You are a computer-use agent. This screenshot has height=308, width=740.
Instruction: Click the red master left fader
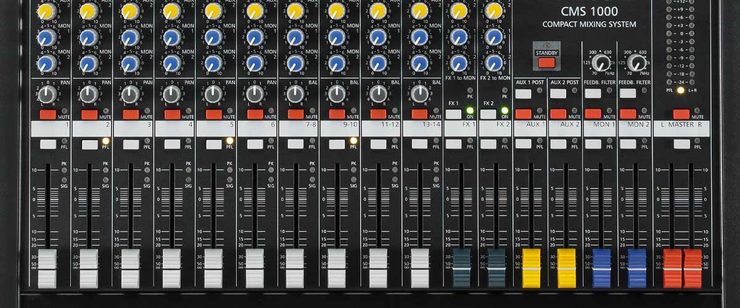[x=672, y=268]
